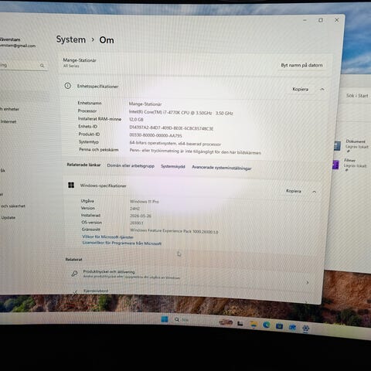Open File Explorer from the taskbar
Screen dimensions: 371x371
coord(254,325)
